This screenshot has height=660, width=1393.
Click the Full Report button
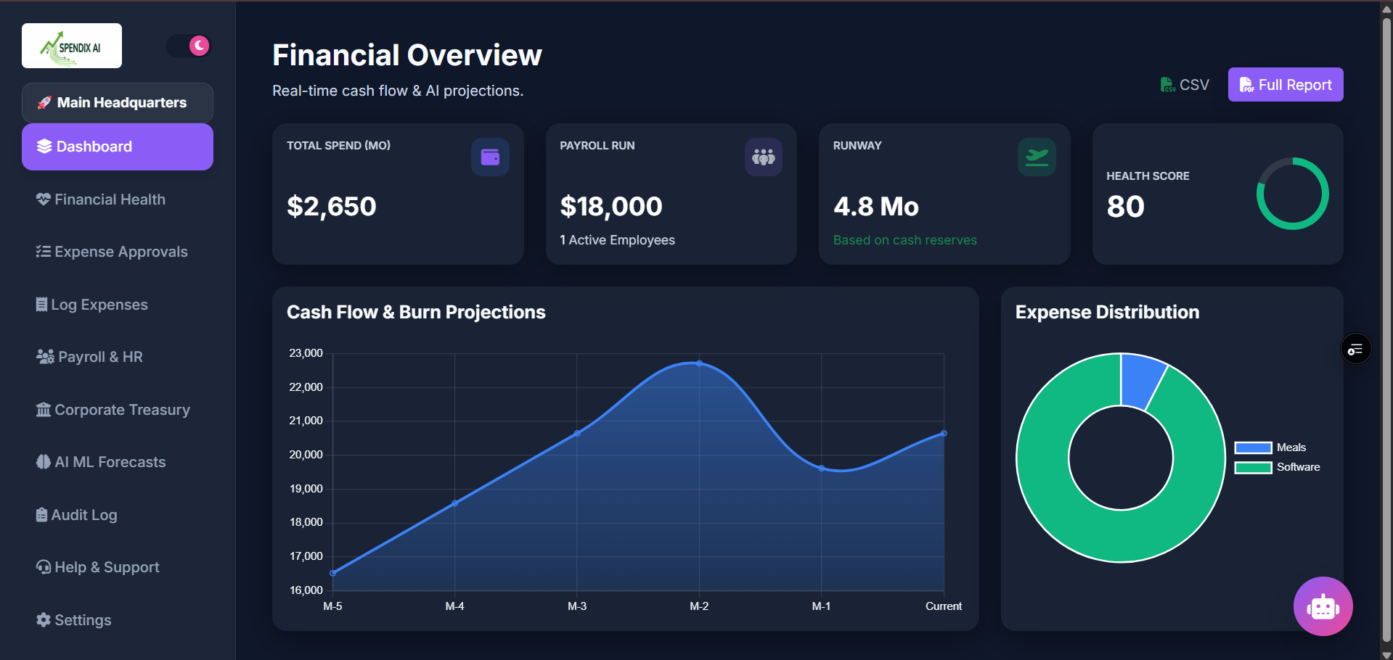point(1285,84)
